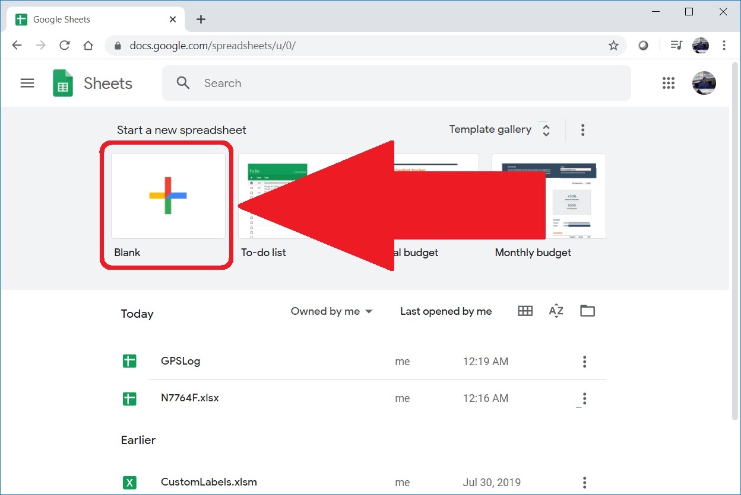This screenshot has height=495, width=741.
Task: Click the green Sheets logo icon
Action: point(63,83)
